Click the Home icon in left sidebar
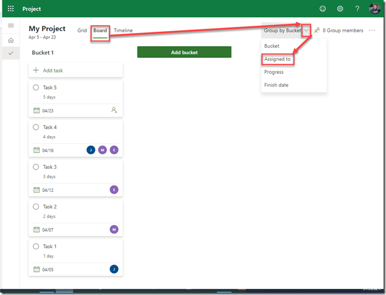Viewport: 386px width, 295px height. point(10,40)
